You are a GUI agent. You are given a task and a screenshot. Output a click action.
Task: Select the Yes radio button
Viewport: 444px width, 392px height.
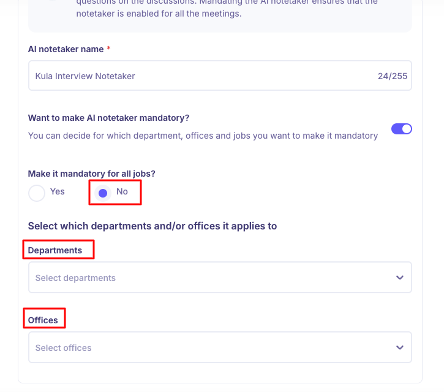pyautogui.click(x=37, y=193)
